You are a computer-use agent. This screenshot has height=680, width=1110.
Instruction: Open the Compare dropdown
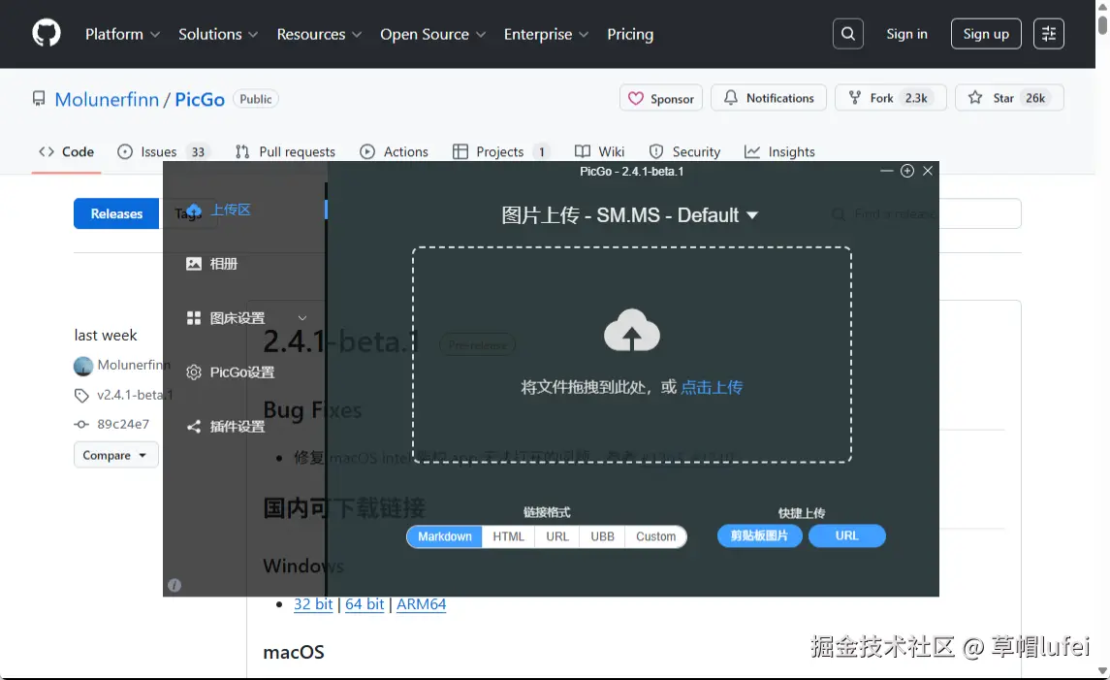(115, 455)
